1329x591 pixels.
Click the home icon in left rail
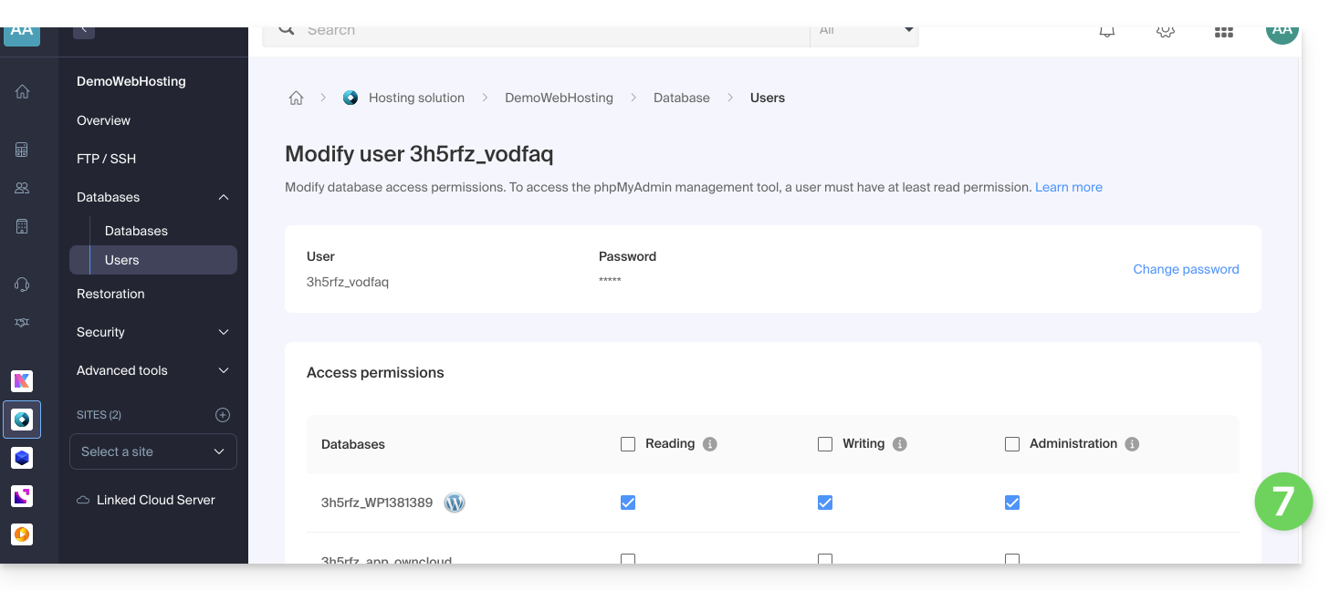(23, 91)
